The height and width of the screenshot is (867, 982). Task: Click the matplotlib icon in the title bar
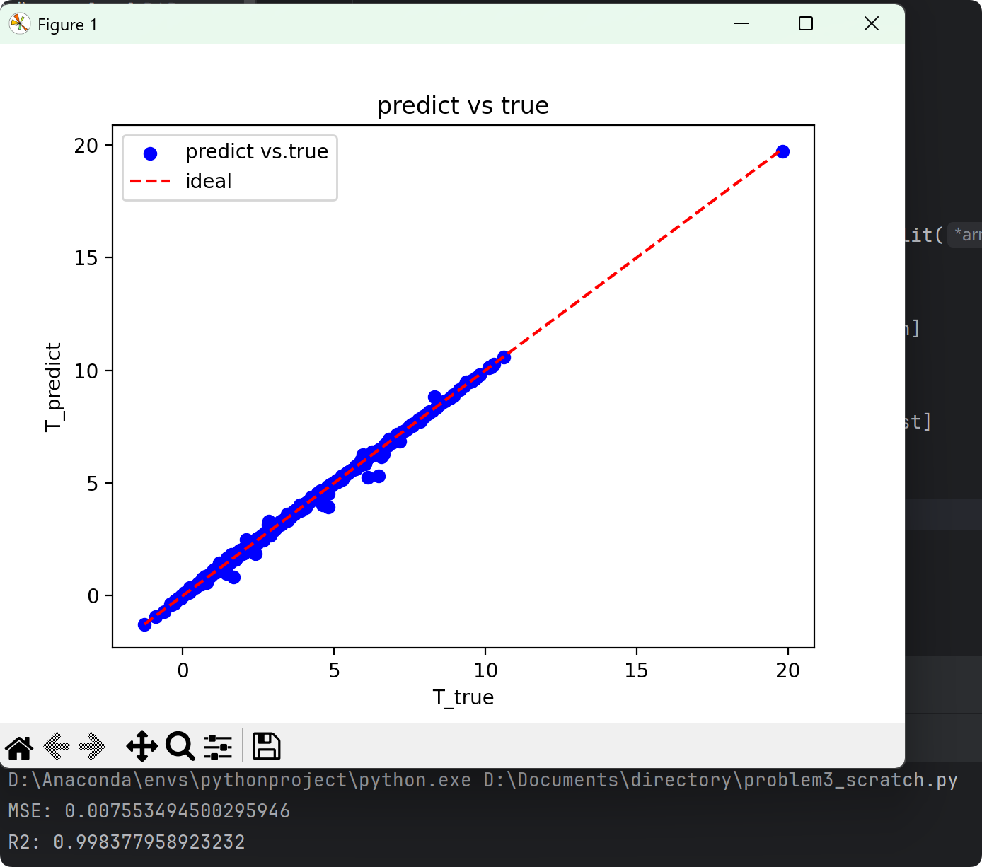point(19,24)
